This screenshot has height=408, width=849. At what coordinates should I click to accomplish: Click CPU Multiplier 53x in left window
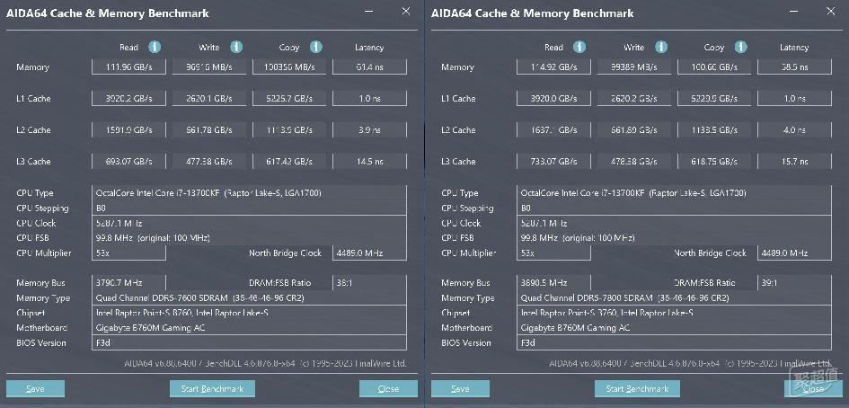(128, 253)
